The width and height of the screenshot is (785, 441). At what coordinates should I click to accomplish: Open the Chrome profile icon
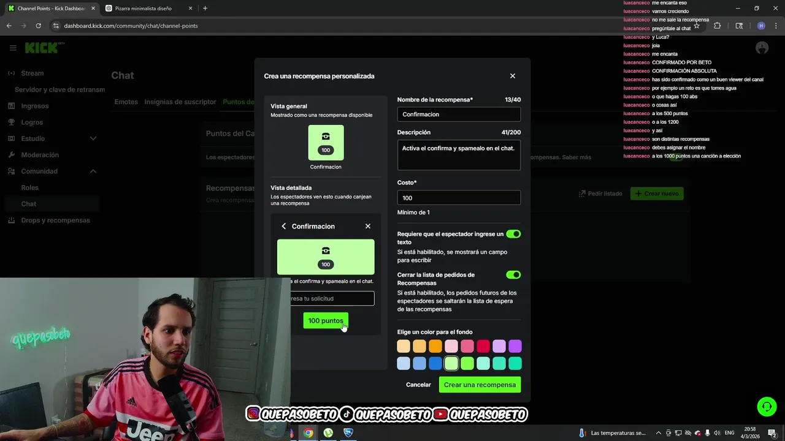point(761,26)
